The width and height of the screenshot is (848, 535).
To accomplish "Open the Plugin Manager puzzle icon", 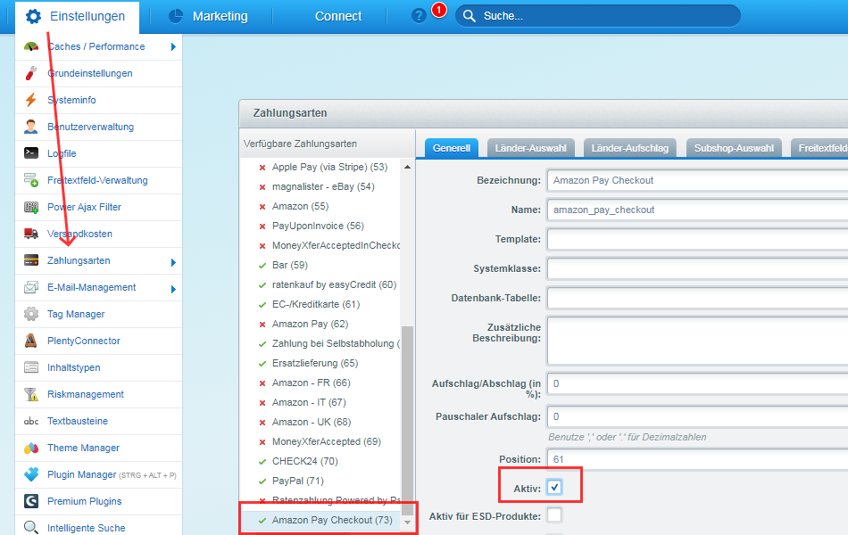I will 31,474.
